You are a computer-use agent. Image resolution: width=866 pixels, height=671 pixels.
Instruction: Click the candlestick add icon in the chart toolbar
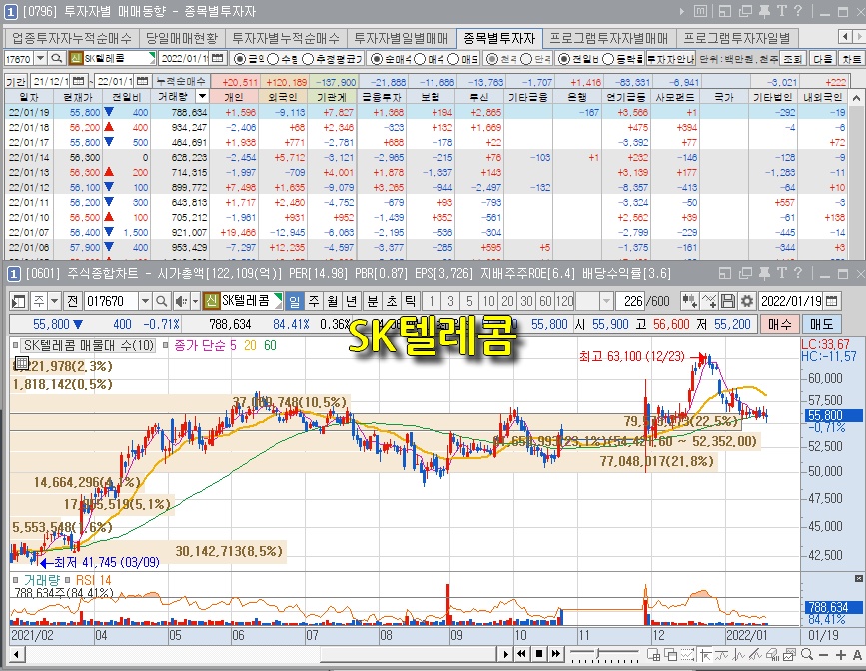689,301
